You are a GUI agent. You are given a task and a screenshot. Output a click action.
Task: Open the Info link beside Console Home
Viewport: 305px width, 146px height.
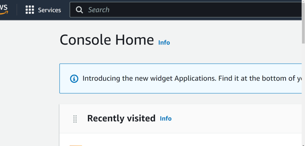click(164, 43)
